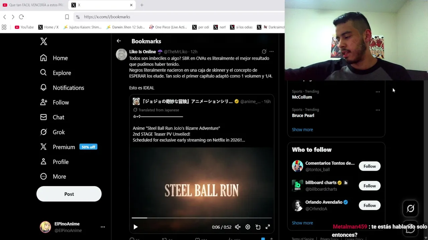
Task: Open options for McCollum trend
Action: (x=378, y=92)
